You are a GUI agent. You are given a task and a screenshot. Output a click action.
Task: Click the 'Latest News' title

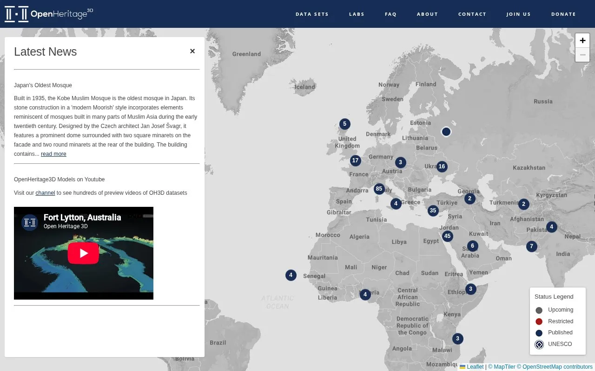(x=45, y=51)
